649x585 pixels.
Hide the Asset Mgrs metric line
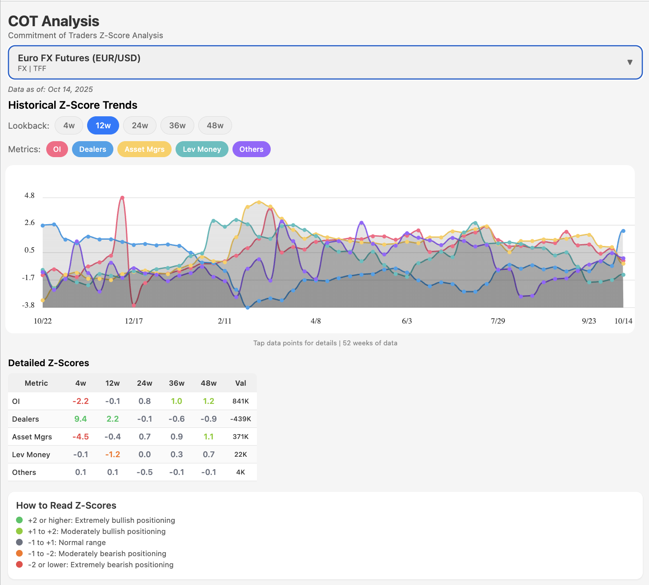pyautogui.click(x=144, y=149)
